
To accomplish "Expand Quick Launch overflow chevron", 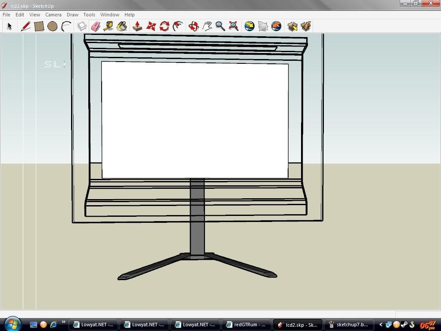I will (64, 322).
